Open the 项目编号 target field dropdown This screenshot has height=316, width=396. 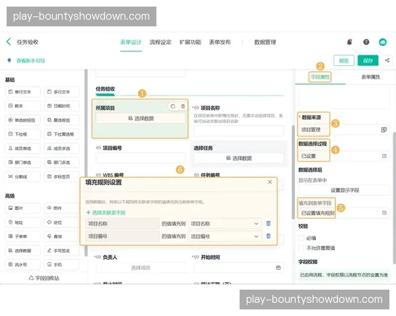click(224, 236)
